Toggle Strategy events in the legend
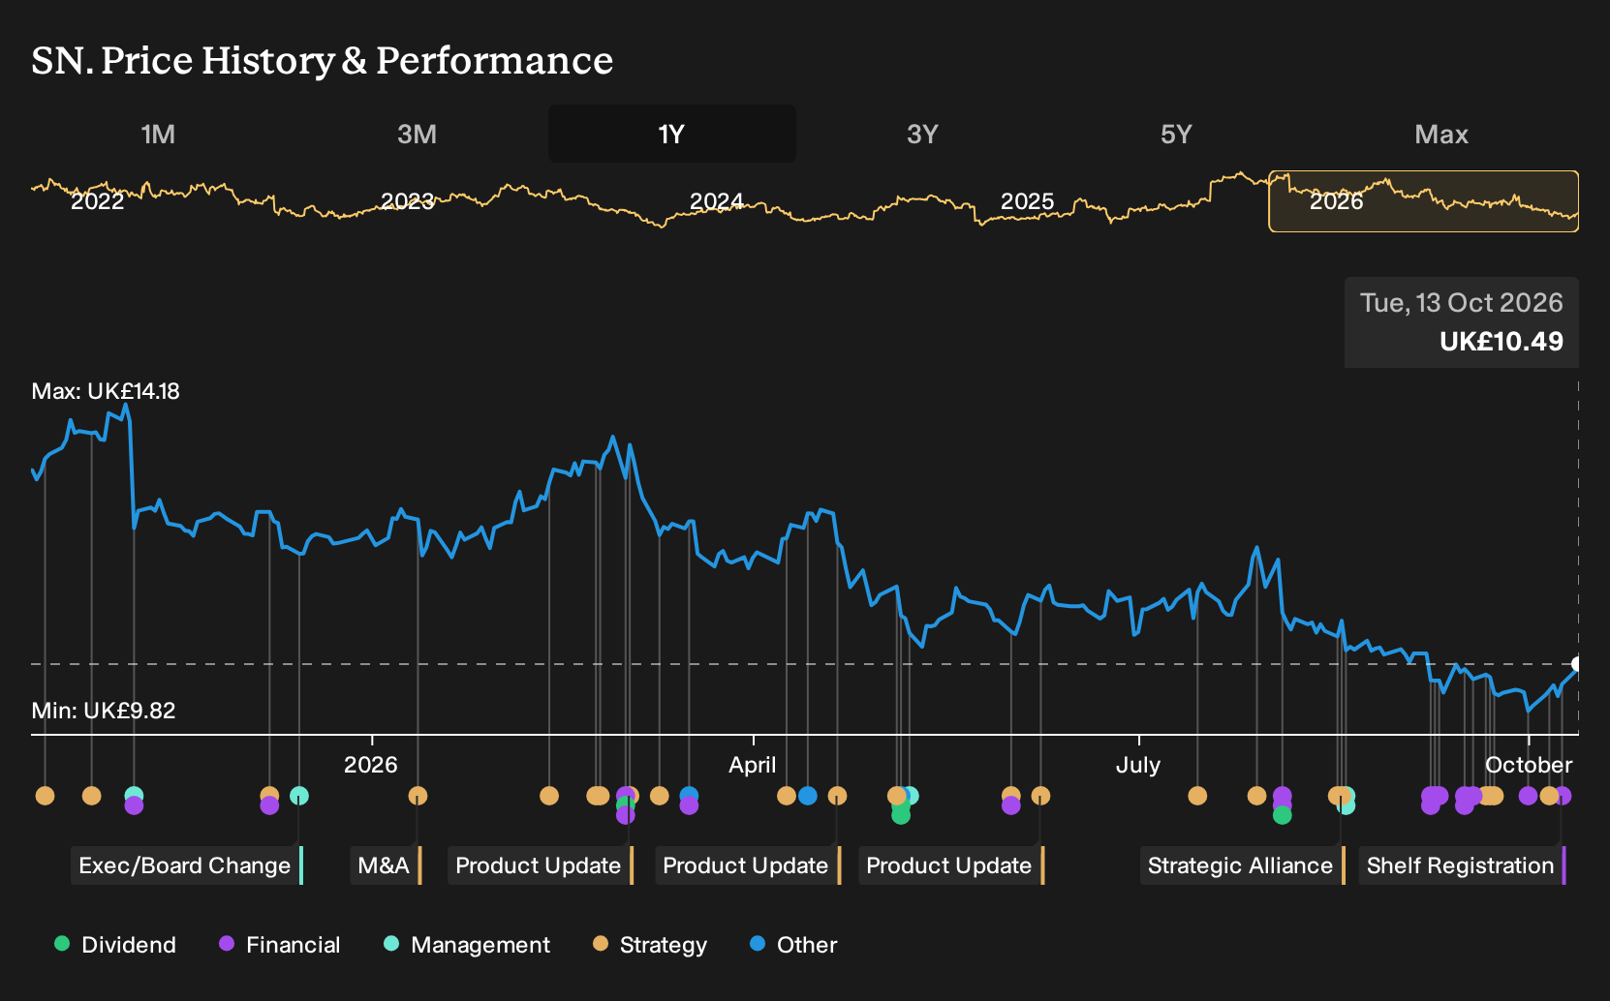The height and width of the screenshot is (1001, 1610). [650, 945]
